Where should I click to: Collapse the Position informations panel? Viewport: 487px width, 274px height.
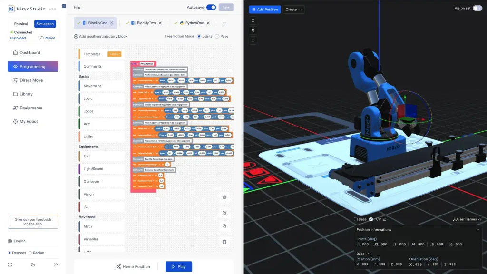click(478, 230)
